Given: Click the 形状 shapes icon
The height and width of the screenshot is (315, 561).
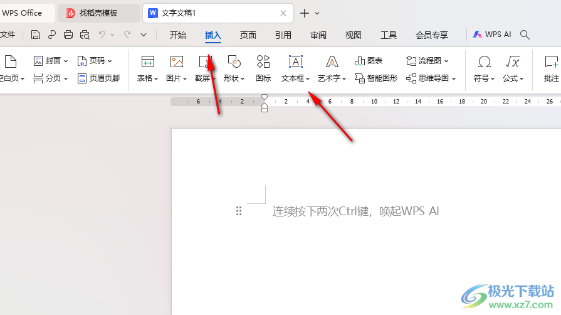Looking at the screenshot, I should (x=234, y=61).
